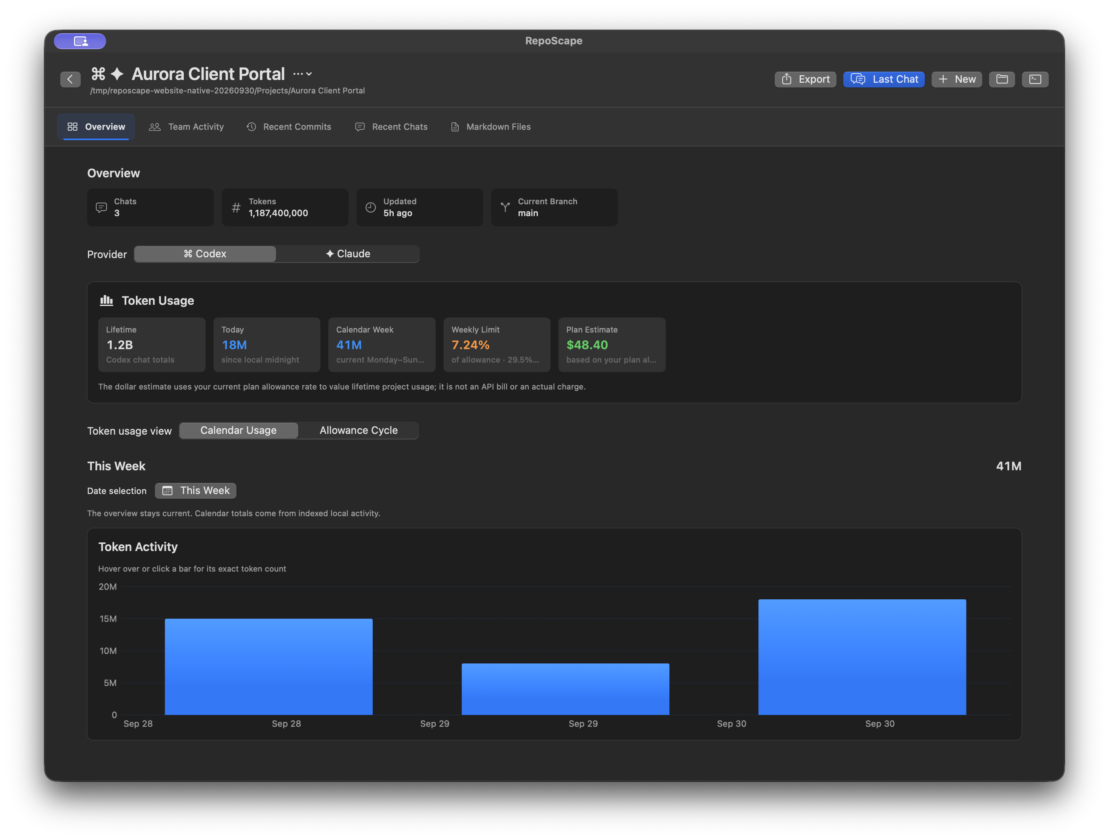Click the project path under the title

[228, 91]
